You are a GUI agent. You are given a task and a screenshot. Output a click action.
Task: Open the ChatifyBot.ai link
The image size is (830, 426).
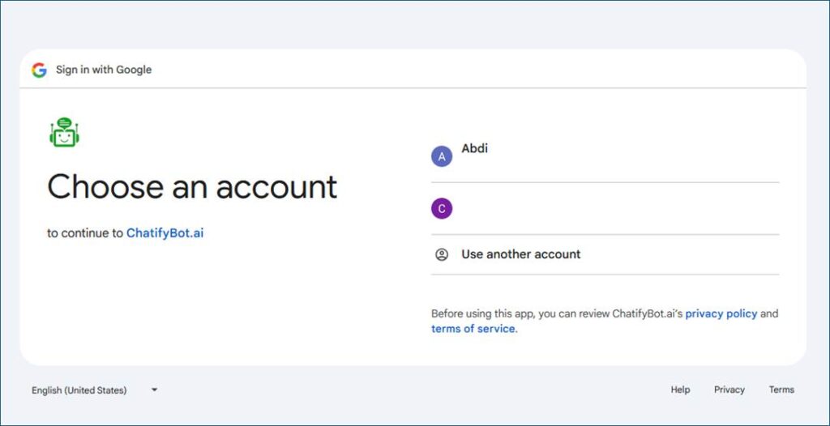[x=165, y=233]
